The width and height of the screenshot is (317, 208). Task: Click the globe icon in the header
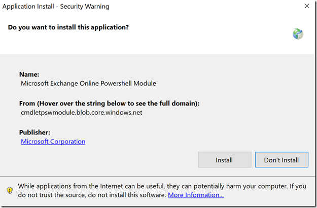click(298, 33)
